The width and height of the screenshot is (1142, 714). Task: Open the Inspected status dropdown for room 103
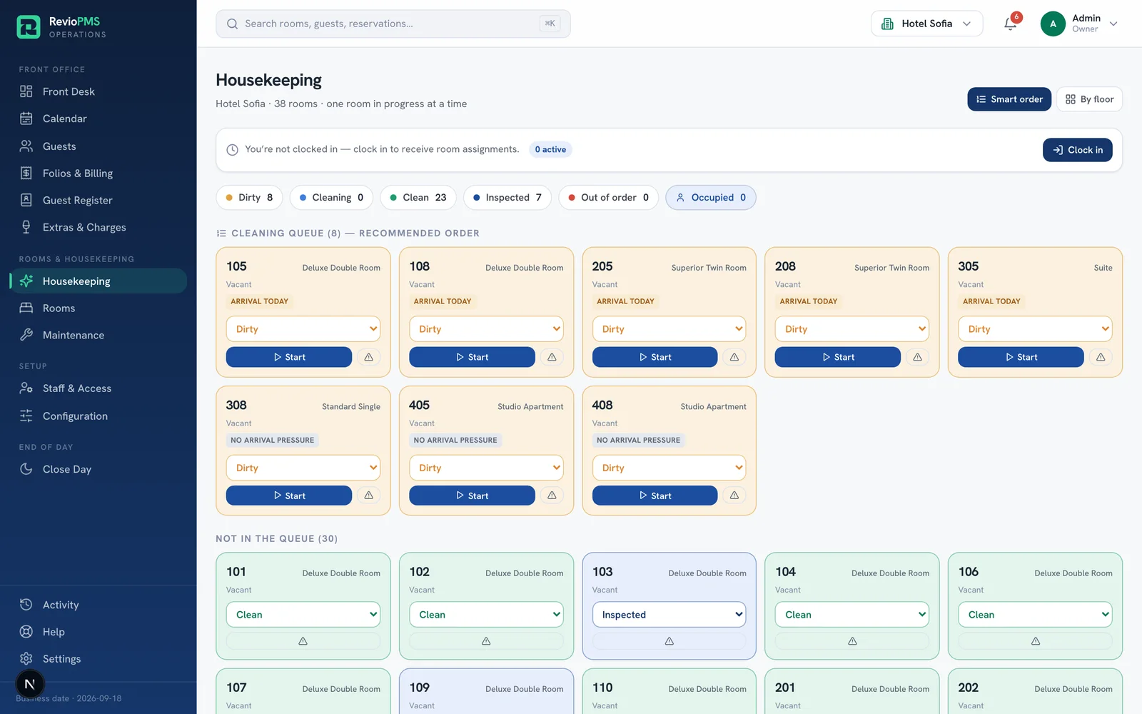tap(669, 615)
